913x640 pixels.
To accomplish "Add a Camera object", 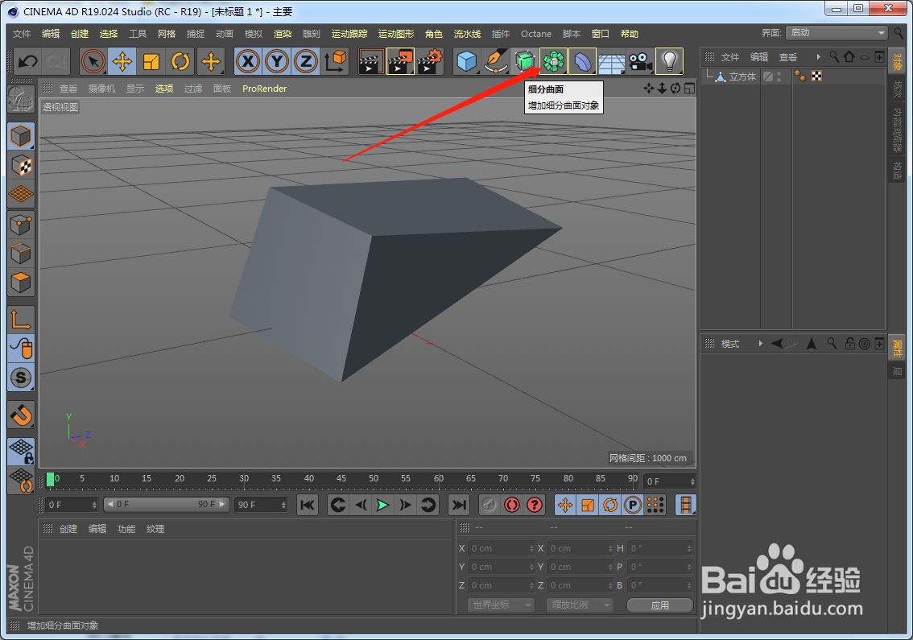I will pyautogui.click(x=641, y=61).
